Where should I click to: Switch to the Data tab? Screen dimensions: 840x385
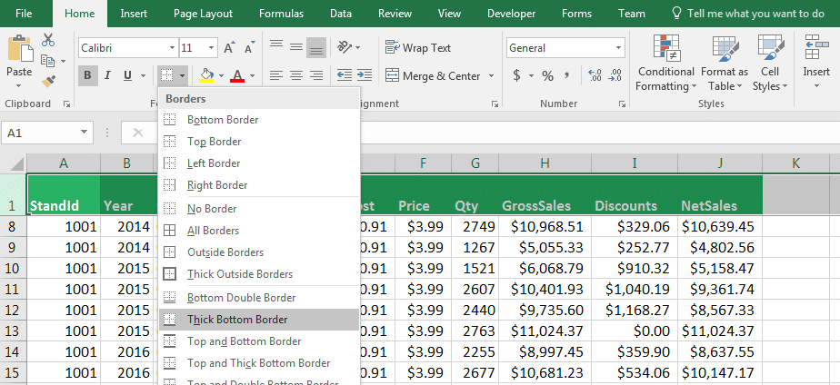click(x=341, y=14)
